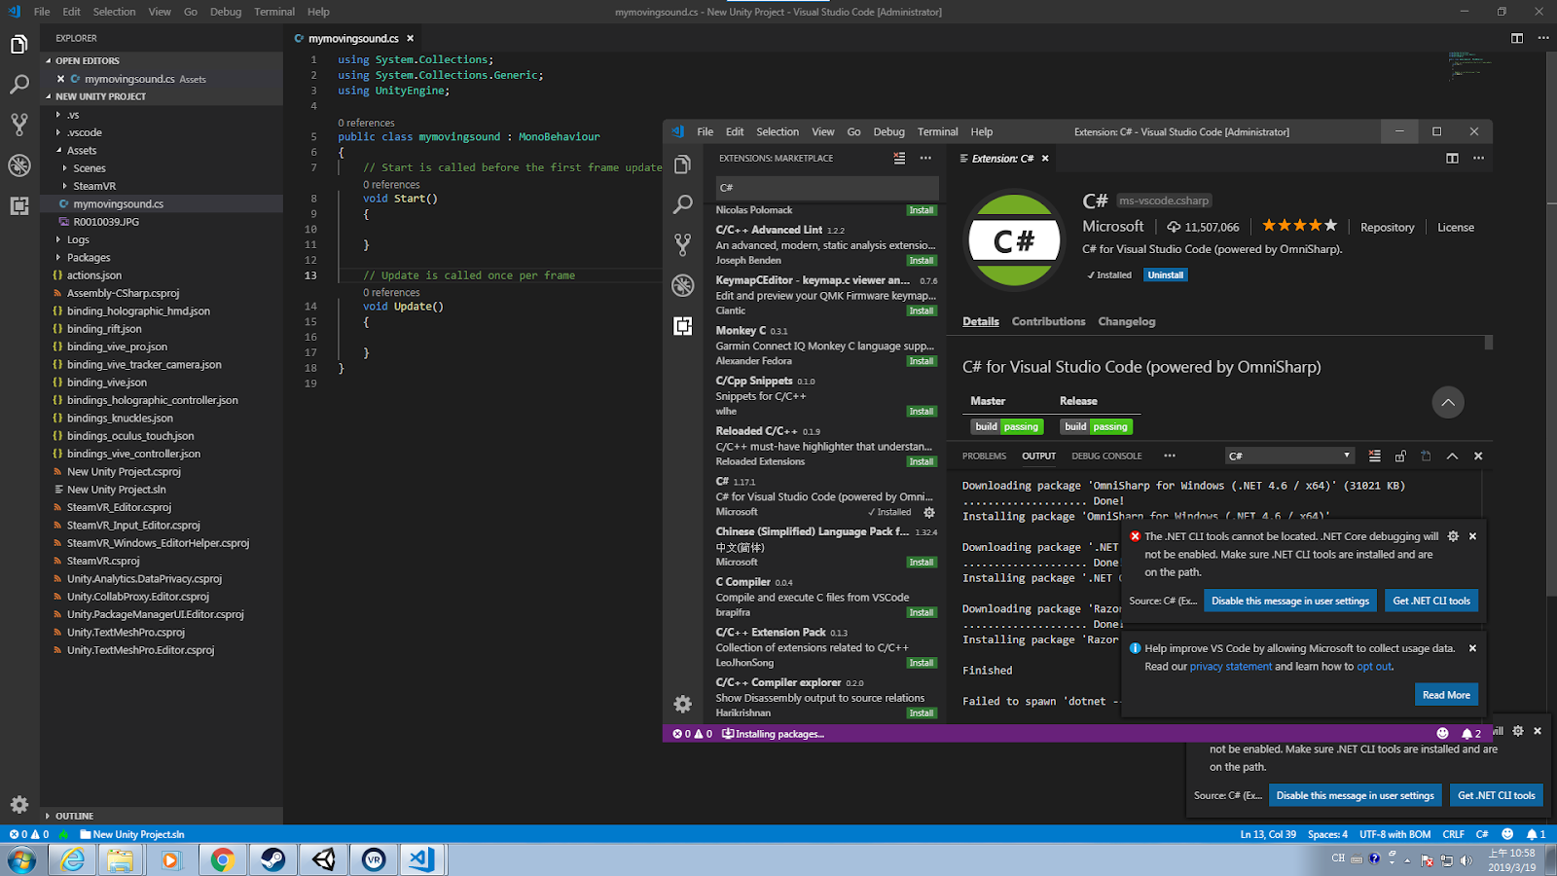Click the extension star rating

click(x=1300, y=226)
